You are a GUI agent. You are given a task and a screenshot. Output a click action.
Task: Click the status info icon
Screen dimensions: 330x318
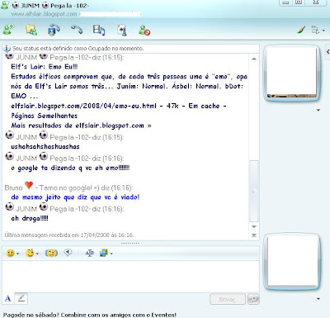pos(7,49)
